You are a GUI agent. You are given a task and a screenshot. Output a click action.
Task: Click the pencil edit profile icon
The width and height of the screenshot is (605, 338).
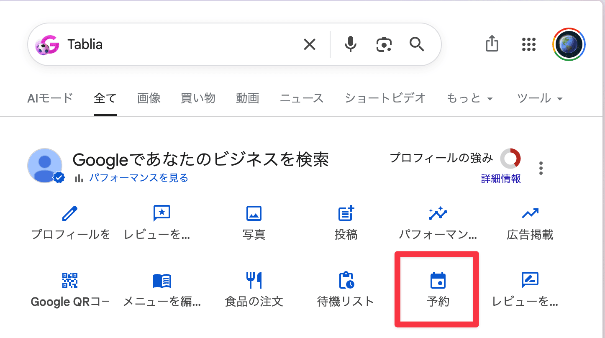tap(70, 213)
